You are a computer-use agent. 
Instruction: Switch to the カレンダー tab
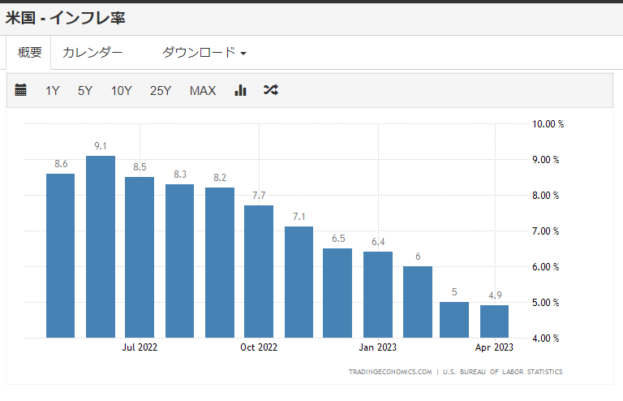click(92, 53)
